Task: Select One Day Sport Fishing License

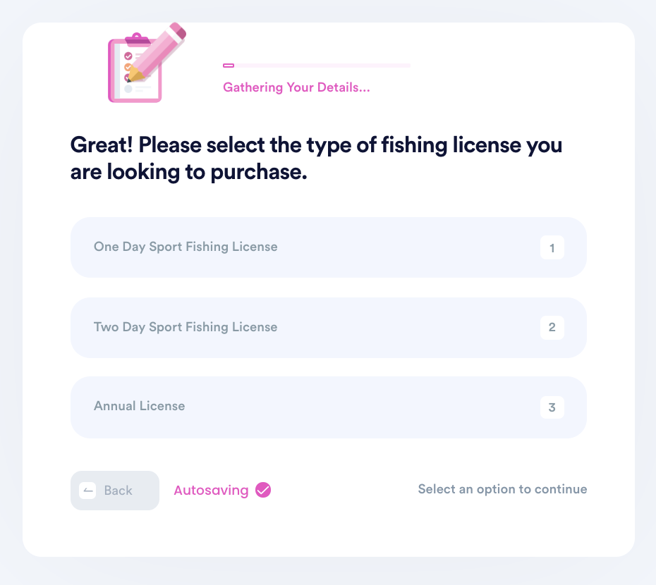Action: coord(329,247)
